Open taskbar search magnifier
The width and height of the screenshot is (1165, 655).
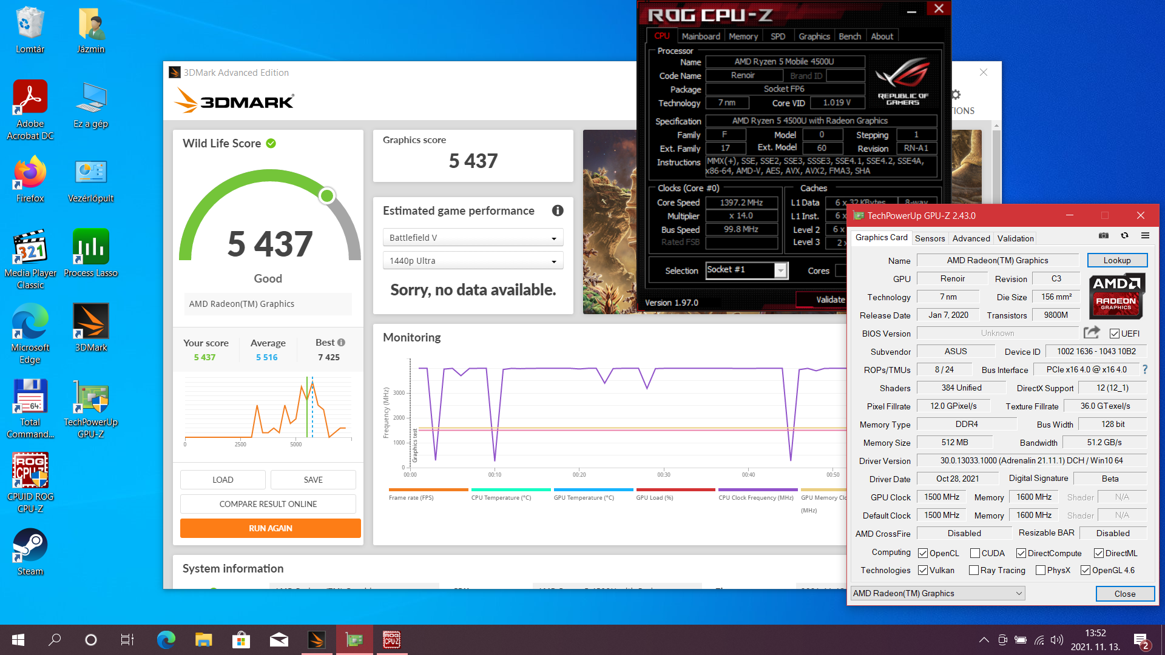click(x=55, y=640)
